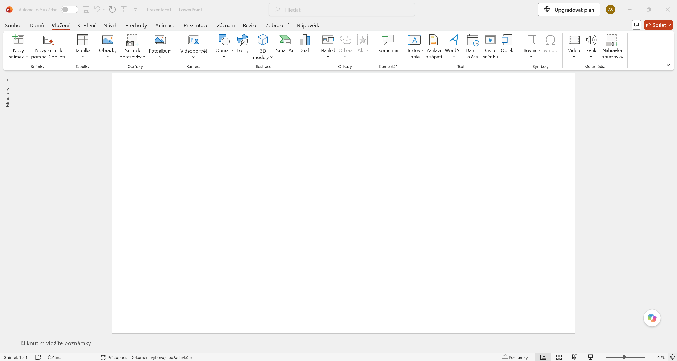Insert Datum a čas
This screenshot has height=361, width=677.
click(x=472, y=47)
